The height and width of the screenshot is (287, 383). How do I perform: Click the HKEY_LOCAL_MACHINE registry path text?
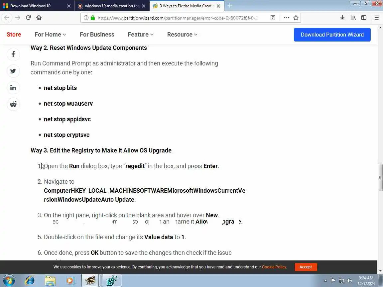click(x=145, y=195)
